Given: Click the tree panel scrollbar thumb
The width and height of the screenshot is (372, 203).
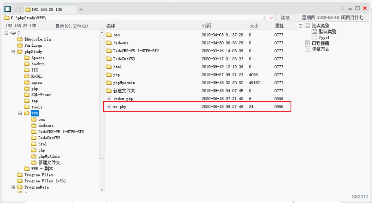Looking at the screenshot, I should pos(102,97).
